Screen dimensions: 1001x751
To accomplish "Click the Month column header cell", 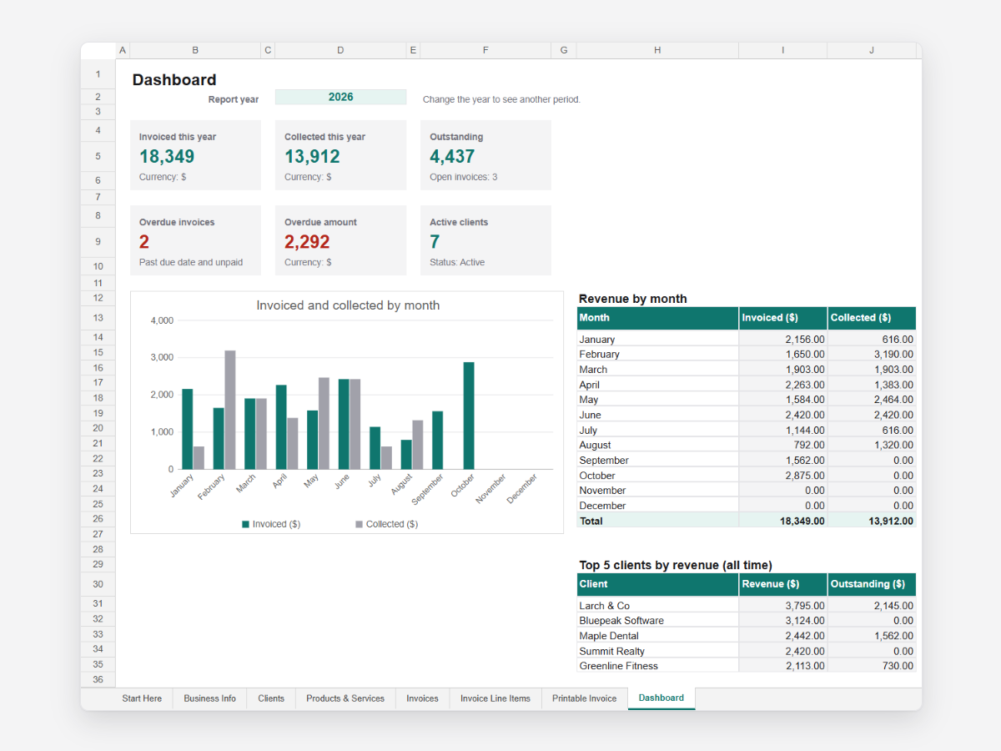I will [657, 318].
